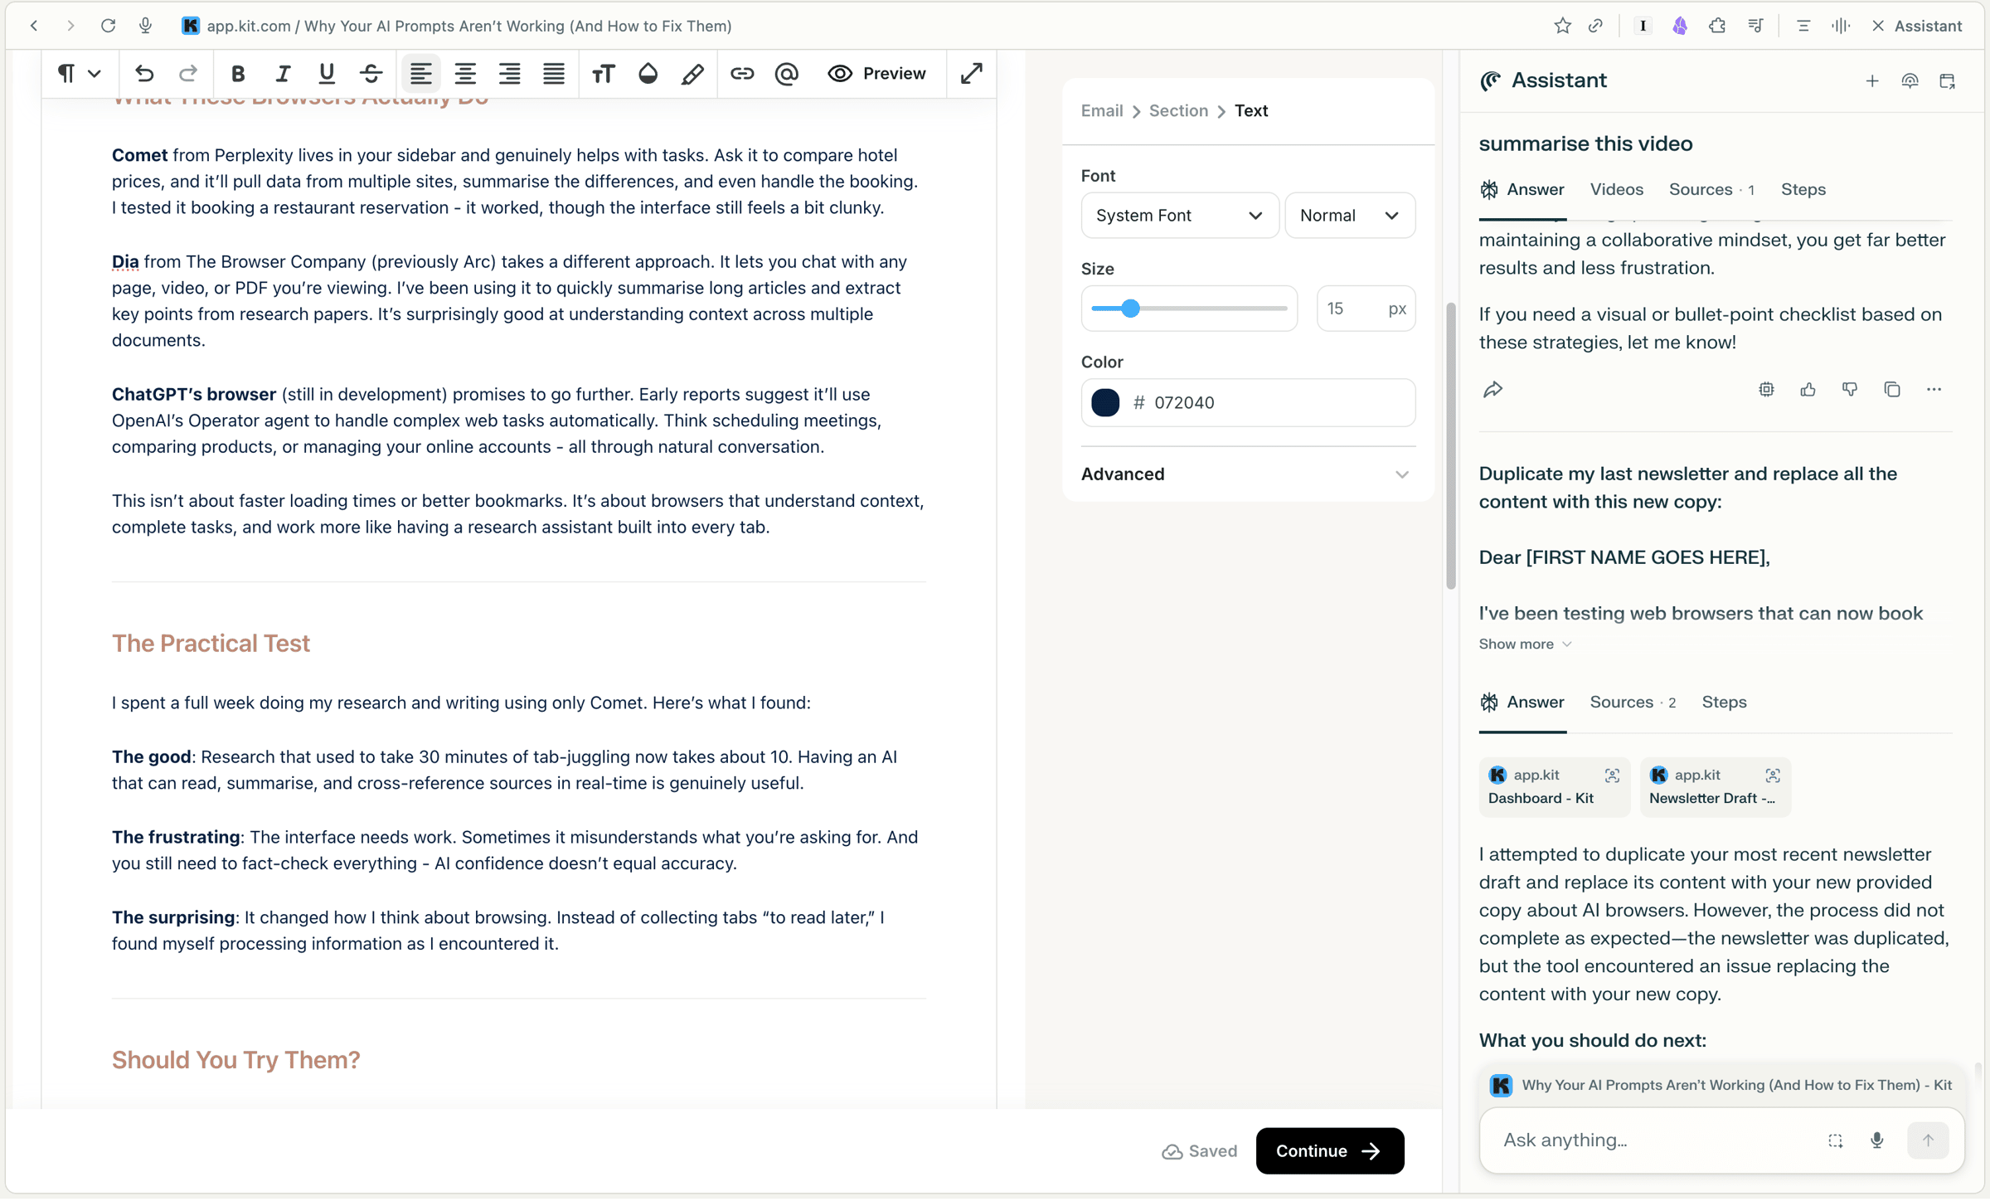Click the Should You Try Them? heading
1990x1201 pixels.
[235, 1060]
